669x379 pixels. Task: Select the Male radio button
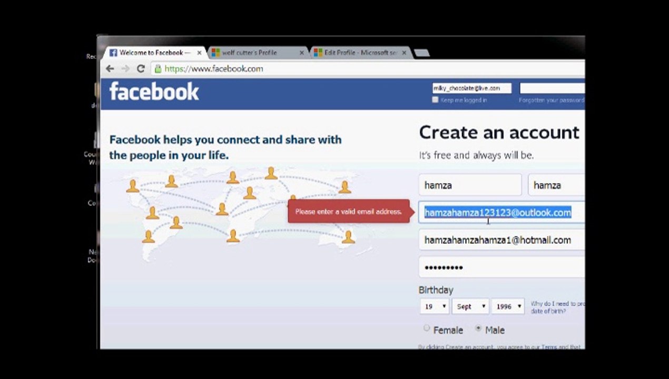click(478, 328)
